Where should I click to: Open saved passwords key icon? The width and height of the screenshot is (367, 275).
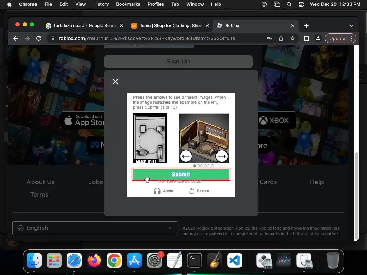(270, 38)
